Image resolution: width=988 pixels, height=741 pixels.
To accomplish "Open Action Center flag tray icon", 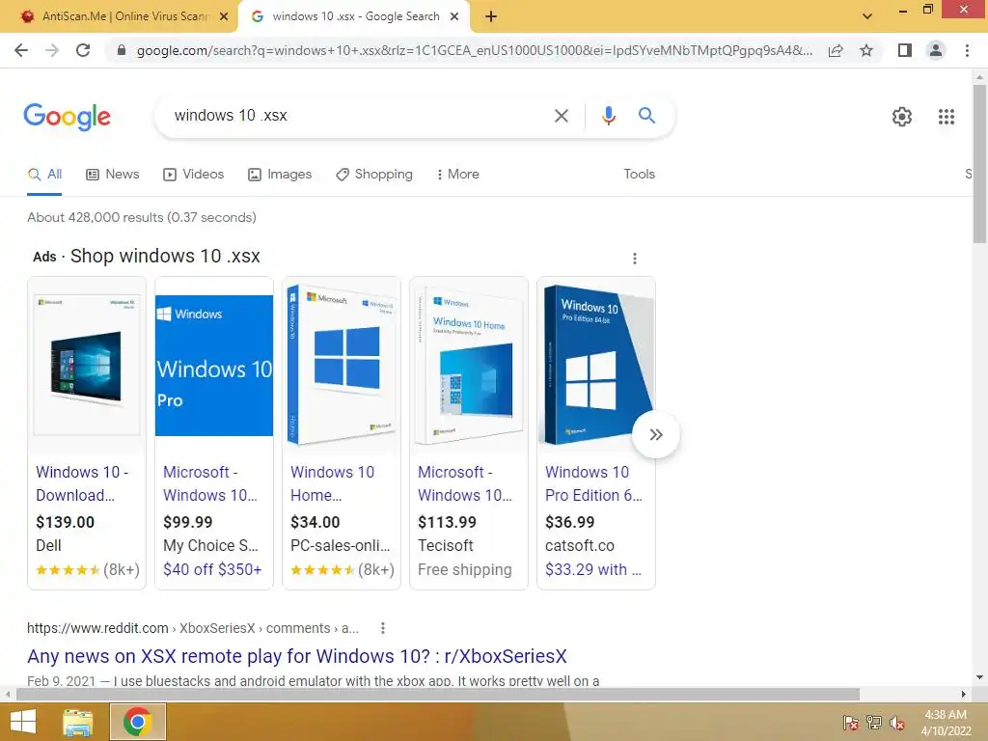I will [851, 723].
